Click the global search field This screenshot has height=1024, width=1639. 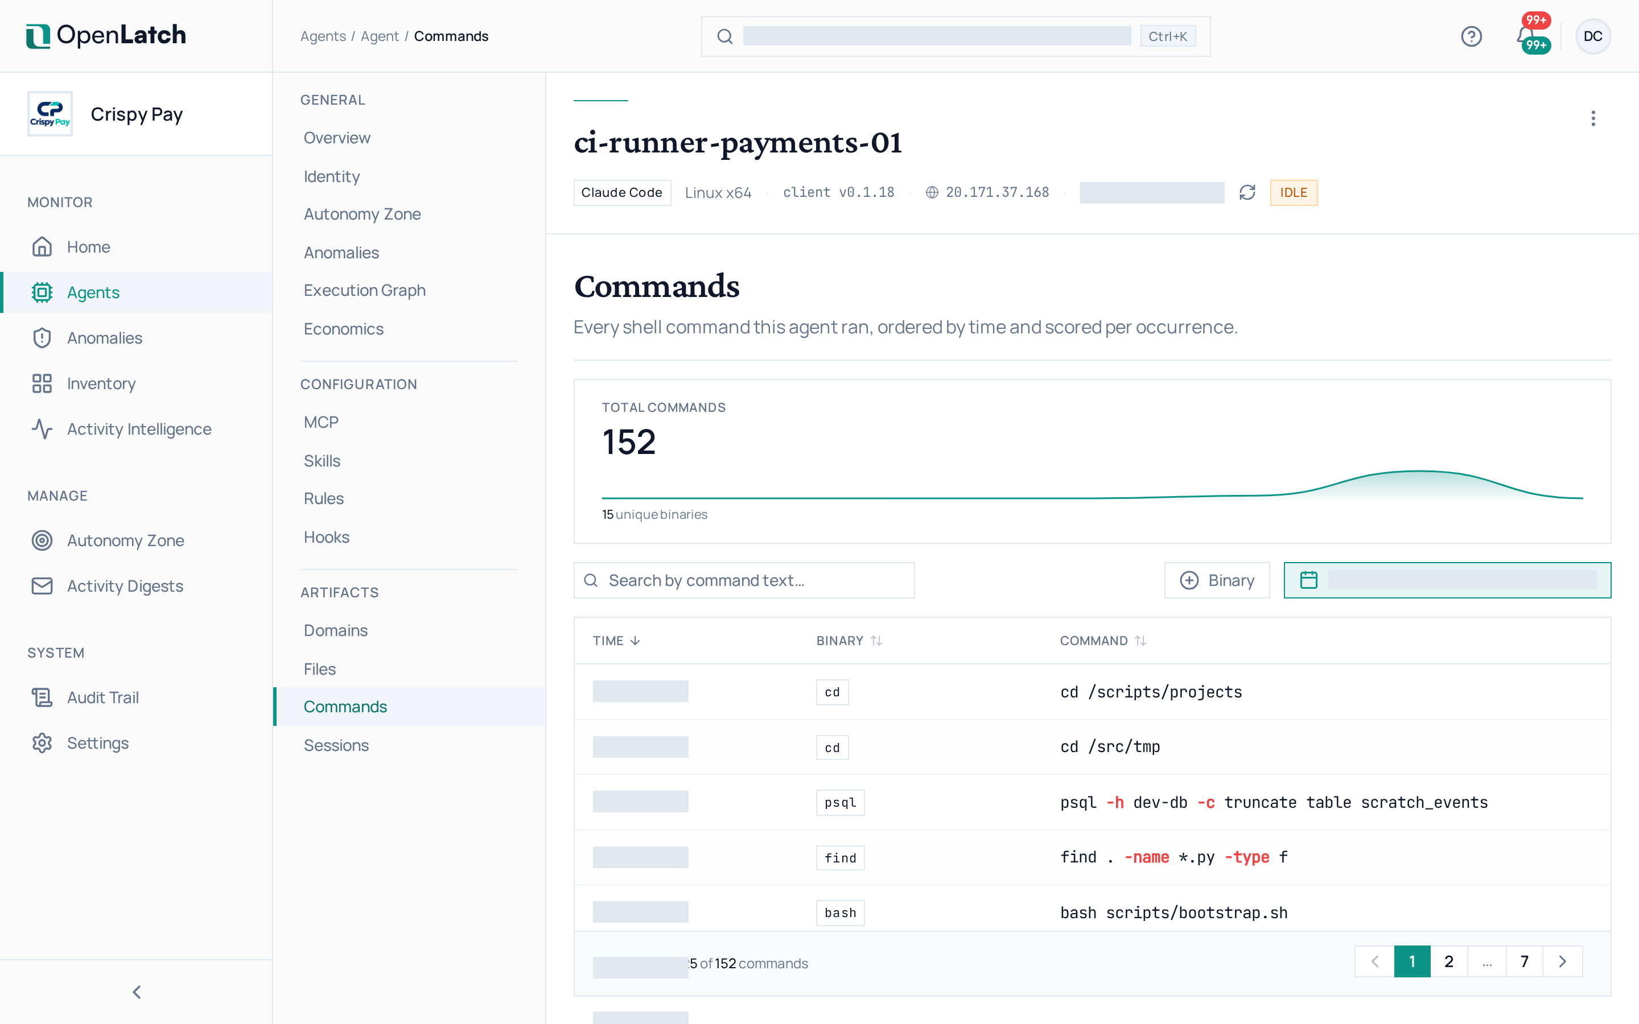tap(956, 36)
